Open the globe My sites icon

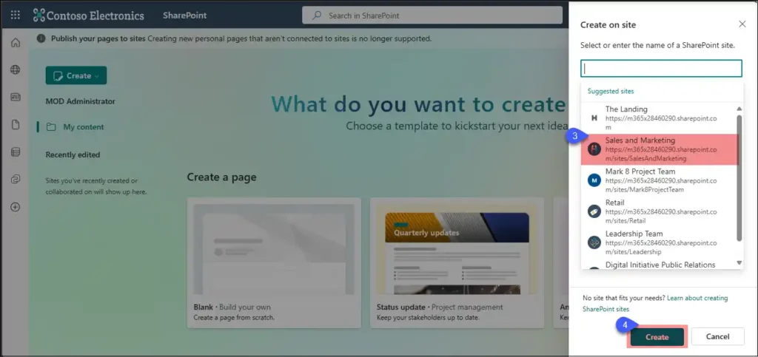(x=16, y=70)
